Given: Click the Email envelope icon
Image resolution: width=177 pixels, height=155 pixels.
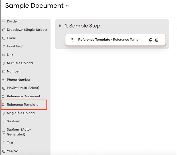Looking at the screenshot, I should [x=4, y=38].
